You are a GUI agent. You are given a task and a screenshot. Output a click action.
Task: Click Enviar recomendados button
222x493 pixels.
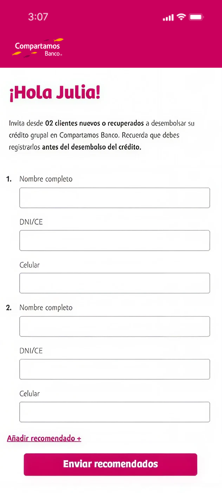click(x=110, y=464)
